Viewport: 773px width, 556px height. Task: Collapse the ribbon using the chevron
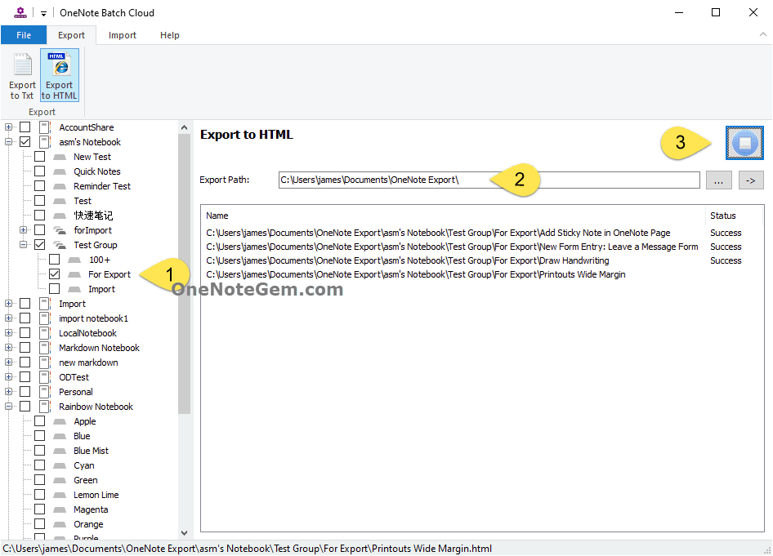click(762, 34)
